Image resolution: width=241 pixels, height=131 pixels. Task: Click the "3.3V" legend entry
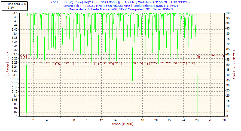tap(11, 8)
